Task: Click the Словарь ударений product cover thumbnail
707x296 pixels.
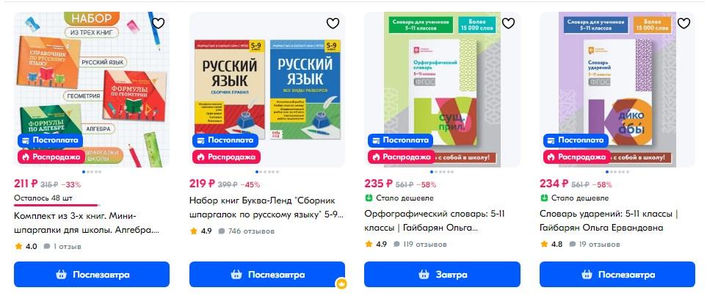Action: click(x=617, y=90)
